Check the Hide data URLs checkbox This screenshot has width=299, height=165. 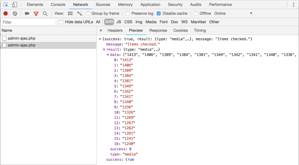pyautogui.click(x=61, y=22)
